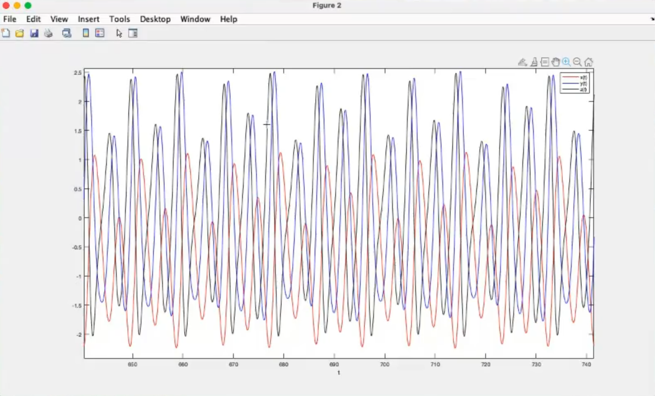Disable the active zoom in tool

[x=567, y=62]
